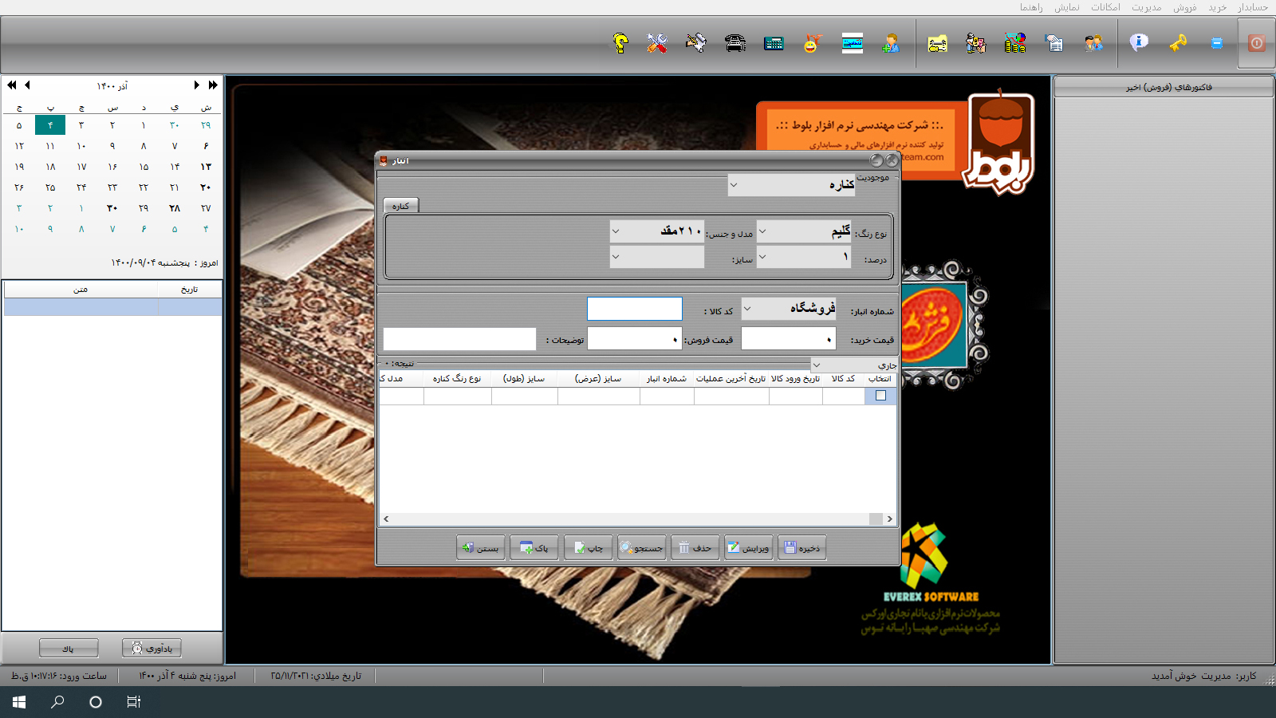Open the telephone icon in toolbar

pos(735,43)
